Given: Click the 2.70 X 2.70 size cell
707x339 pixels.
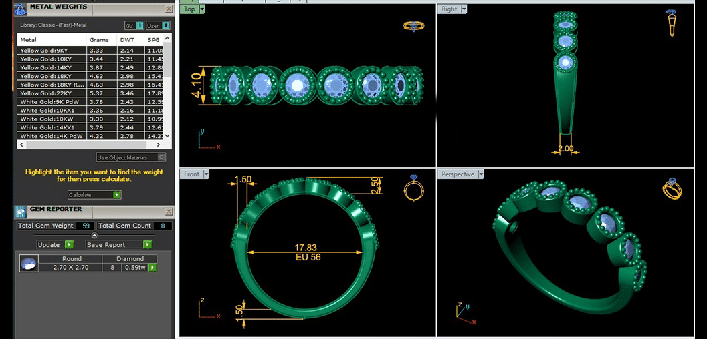Looking at the screenshot, I should coord(72,267).
